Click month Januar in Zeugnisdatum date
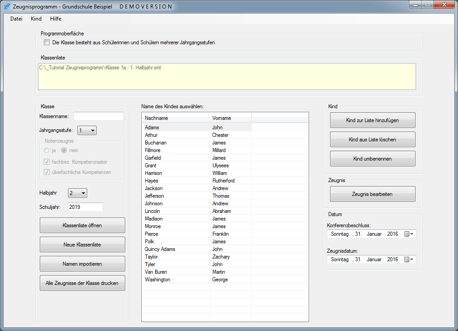 [374, 259]
